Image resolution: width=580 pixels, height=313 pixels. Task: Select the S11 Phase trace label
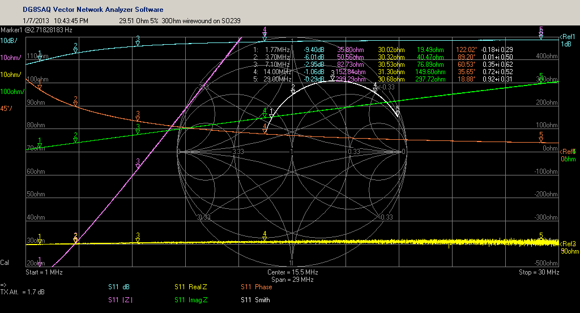[x=257, y=287]
